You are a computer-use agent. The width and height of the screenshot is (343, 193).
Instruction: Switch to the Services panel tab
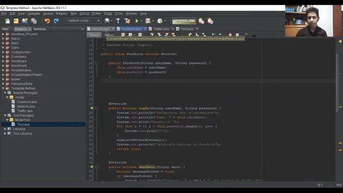coord(40,29)
